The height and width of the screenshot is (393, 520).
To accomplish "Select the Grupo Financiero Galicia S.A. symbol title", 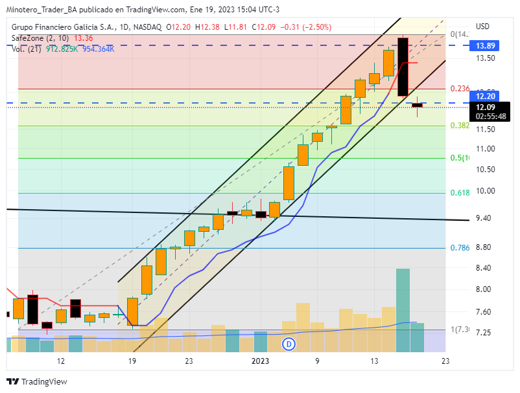I will point(64,27).
